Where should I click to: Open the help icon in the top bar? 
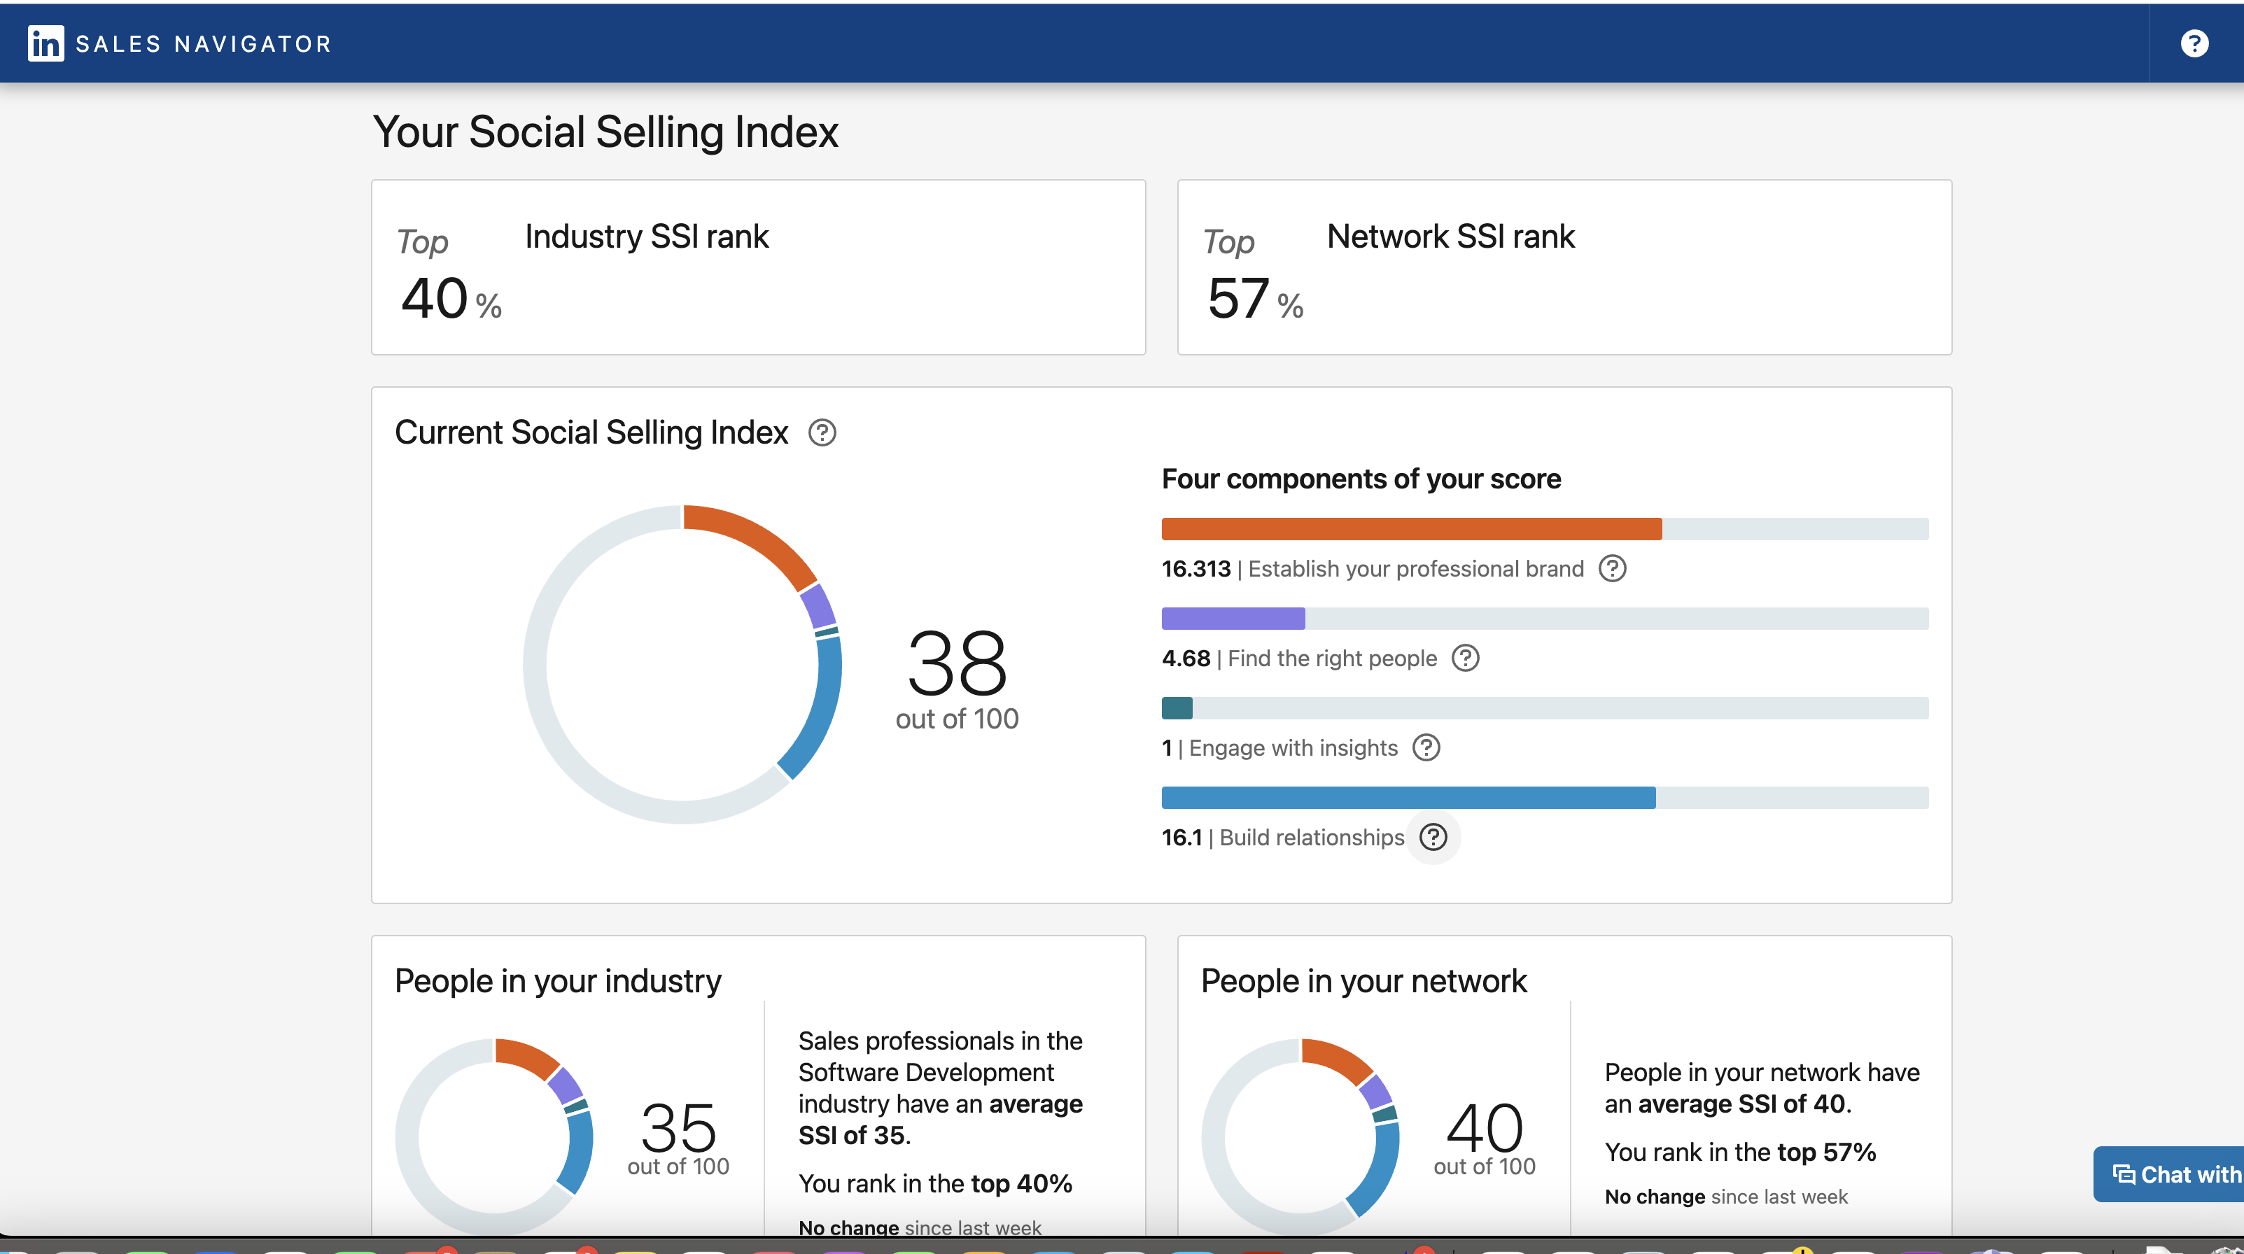[2194, 43]
